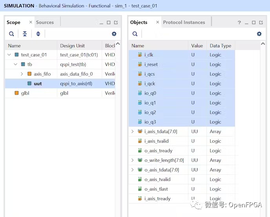270x217 pixels.
Task: Minimize the Scope panel
Action: [x=101, y=23]
